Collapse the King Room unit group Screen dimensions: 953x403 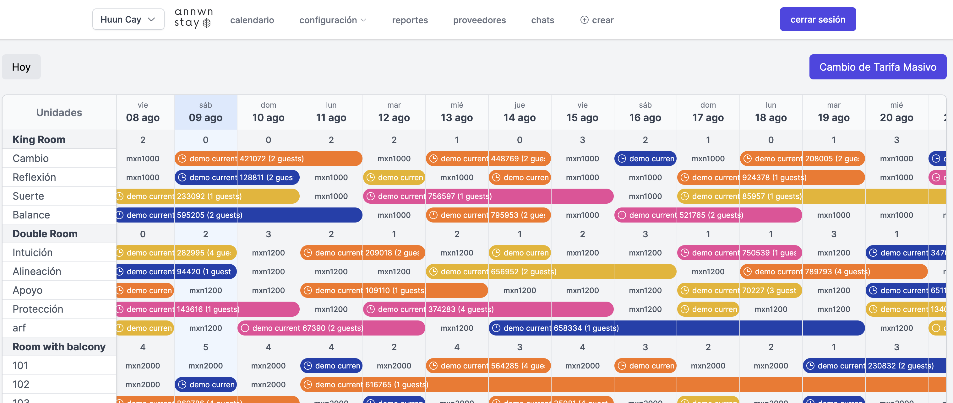(x=39, y=139)
